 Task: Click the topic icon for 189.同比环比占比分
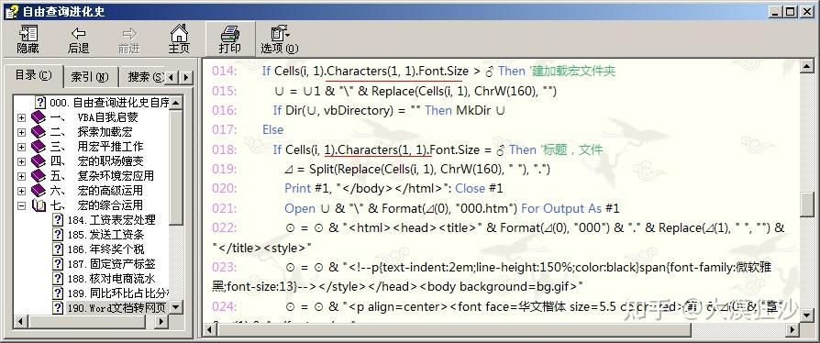pyautogui.click(x=58, y=293)
